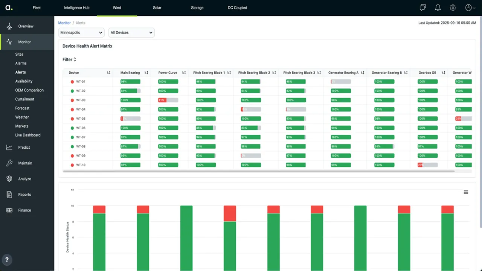Navigate to the Live Dashboard page
482x271 pixels.
tap(28, 135)
